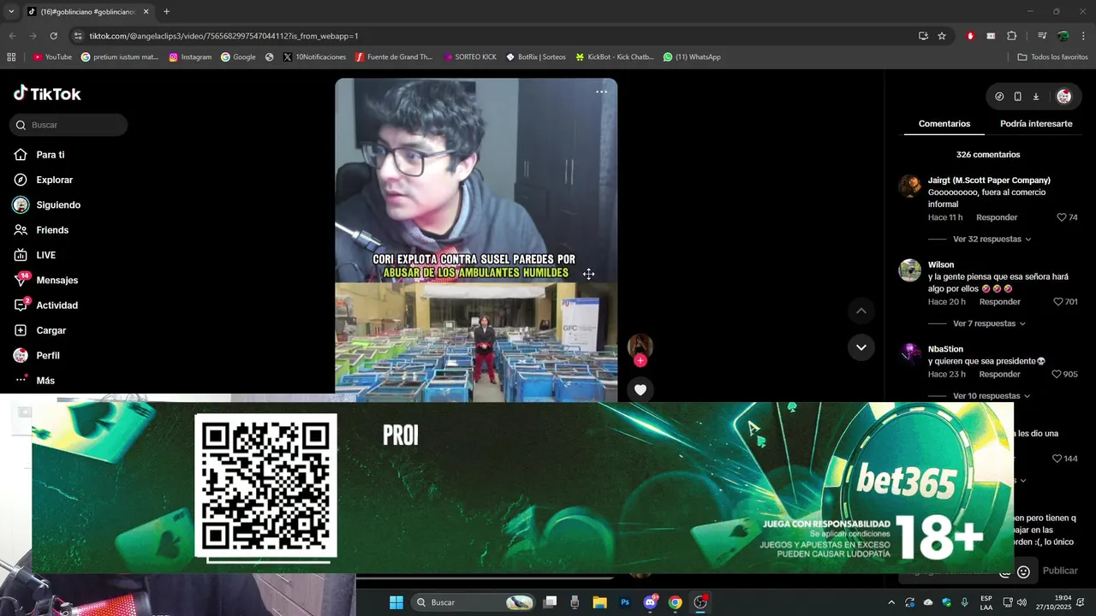
Task: Close the goblinciano TikTok tab
Action: coord(146,12)
